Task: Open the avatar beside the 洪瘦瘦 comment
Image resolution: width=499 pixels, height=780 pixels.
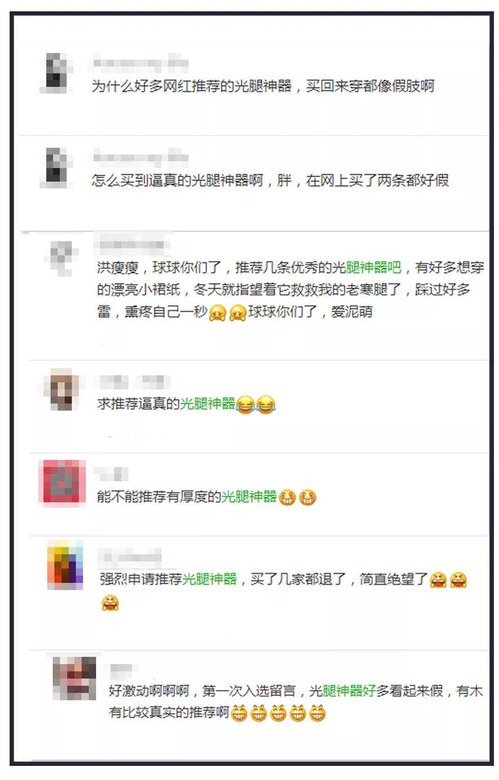Action: (x=61, y=257)
